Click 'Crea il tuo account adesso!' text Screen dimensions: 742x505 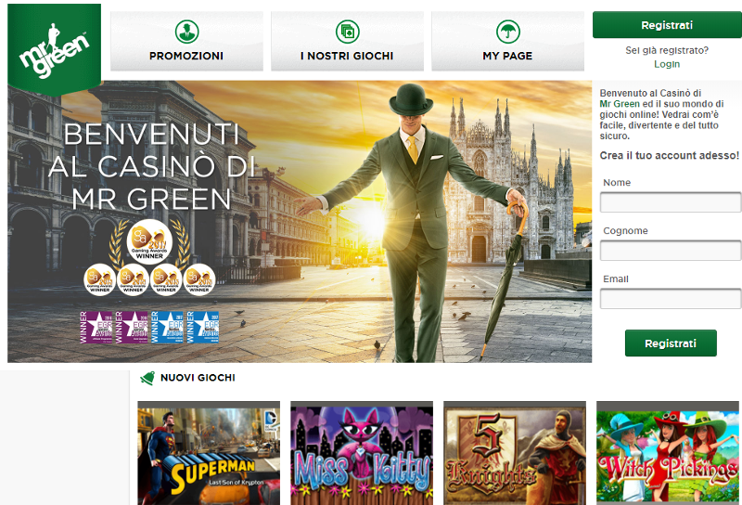coord(669,155)
